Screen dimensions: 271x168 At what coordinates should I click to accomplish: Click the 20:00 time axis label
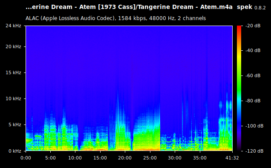click(125, 158)
